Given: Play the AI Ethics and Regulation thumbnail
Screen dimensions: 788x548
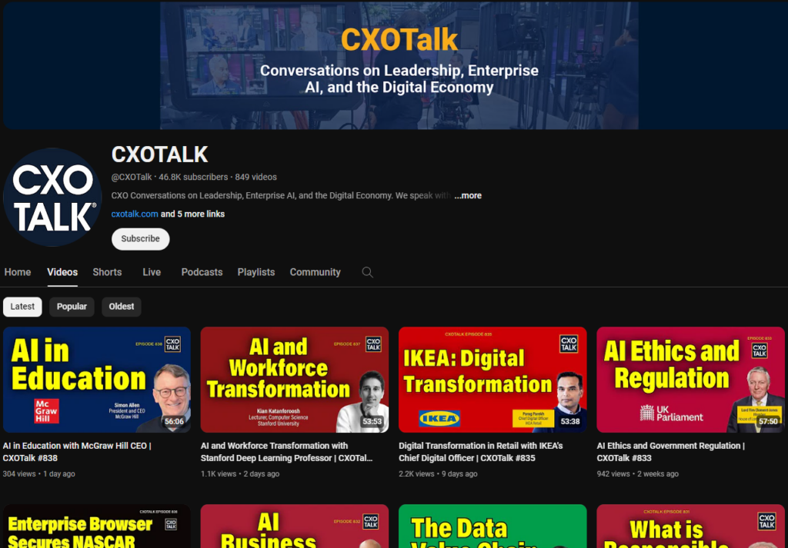Looking at the screenshot, I should [x=690, y=380].
